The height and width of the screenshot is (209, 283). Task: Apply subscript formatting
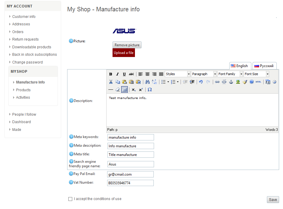point(134,90)
